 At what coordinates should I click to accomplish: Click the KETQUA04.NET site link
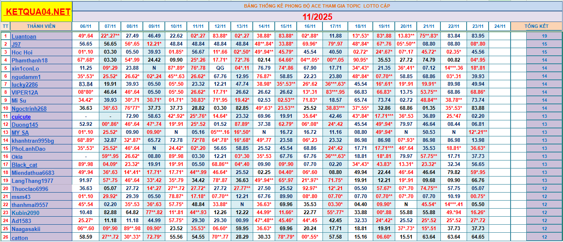coord(37,12)
